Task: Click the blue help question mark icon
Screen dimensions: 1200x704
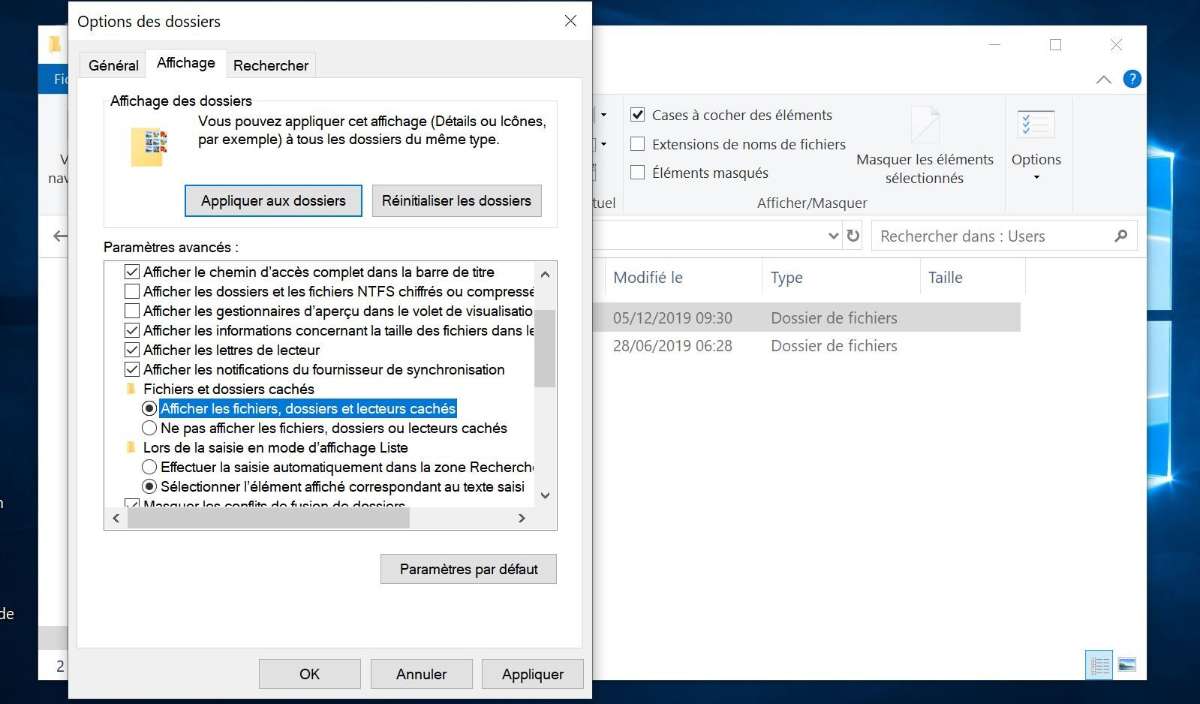Action: [1132, 79]
